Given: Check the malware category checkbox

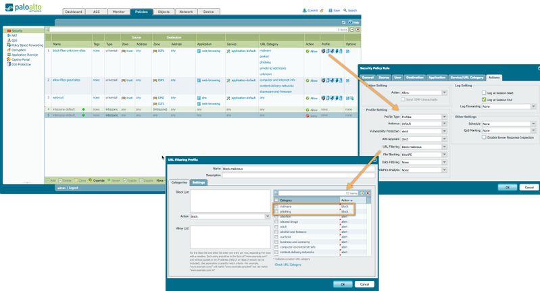Looking at the screenshot, I should point(276,207).
